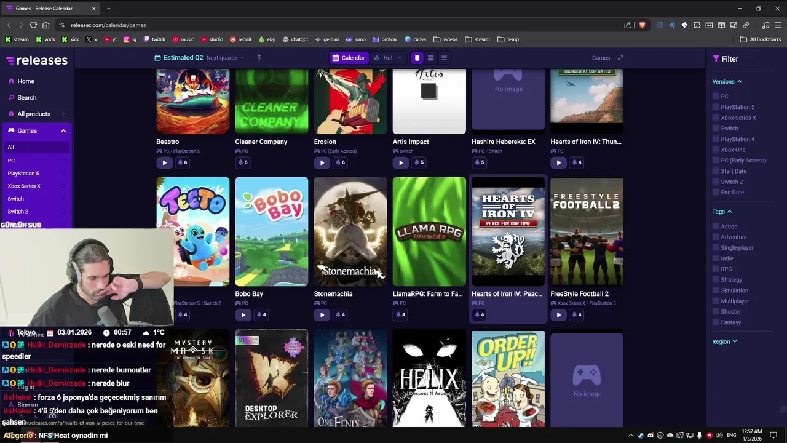Enable the Strategy tag filter
Viewport: 787px width, 443px height.
pos(716,279)
